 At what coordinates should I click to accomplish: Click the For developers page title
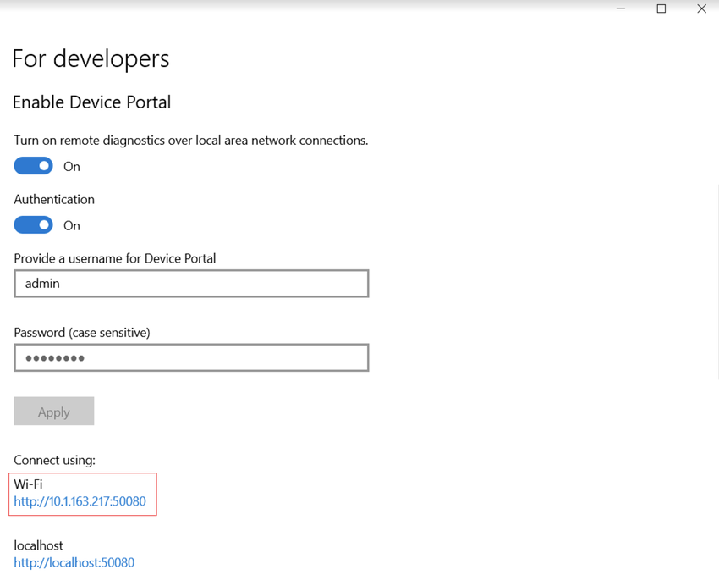91,58
